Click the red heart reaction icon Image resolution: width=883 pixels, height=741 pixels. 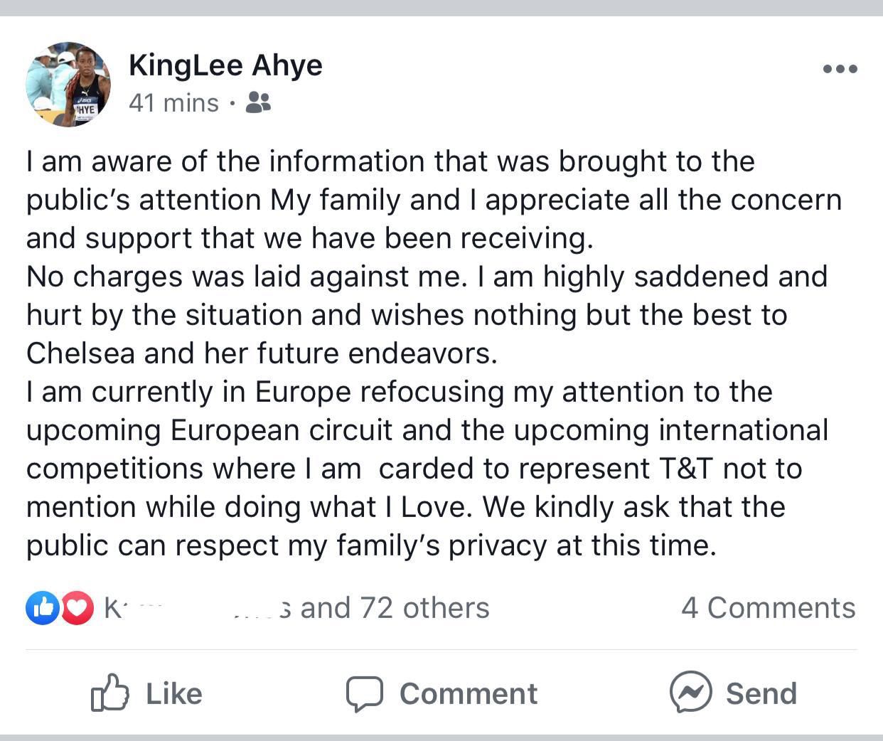click(77, 608)
